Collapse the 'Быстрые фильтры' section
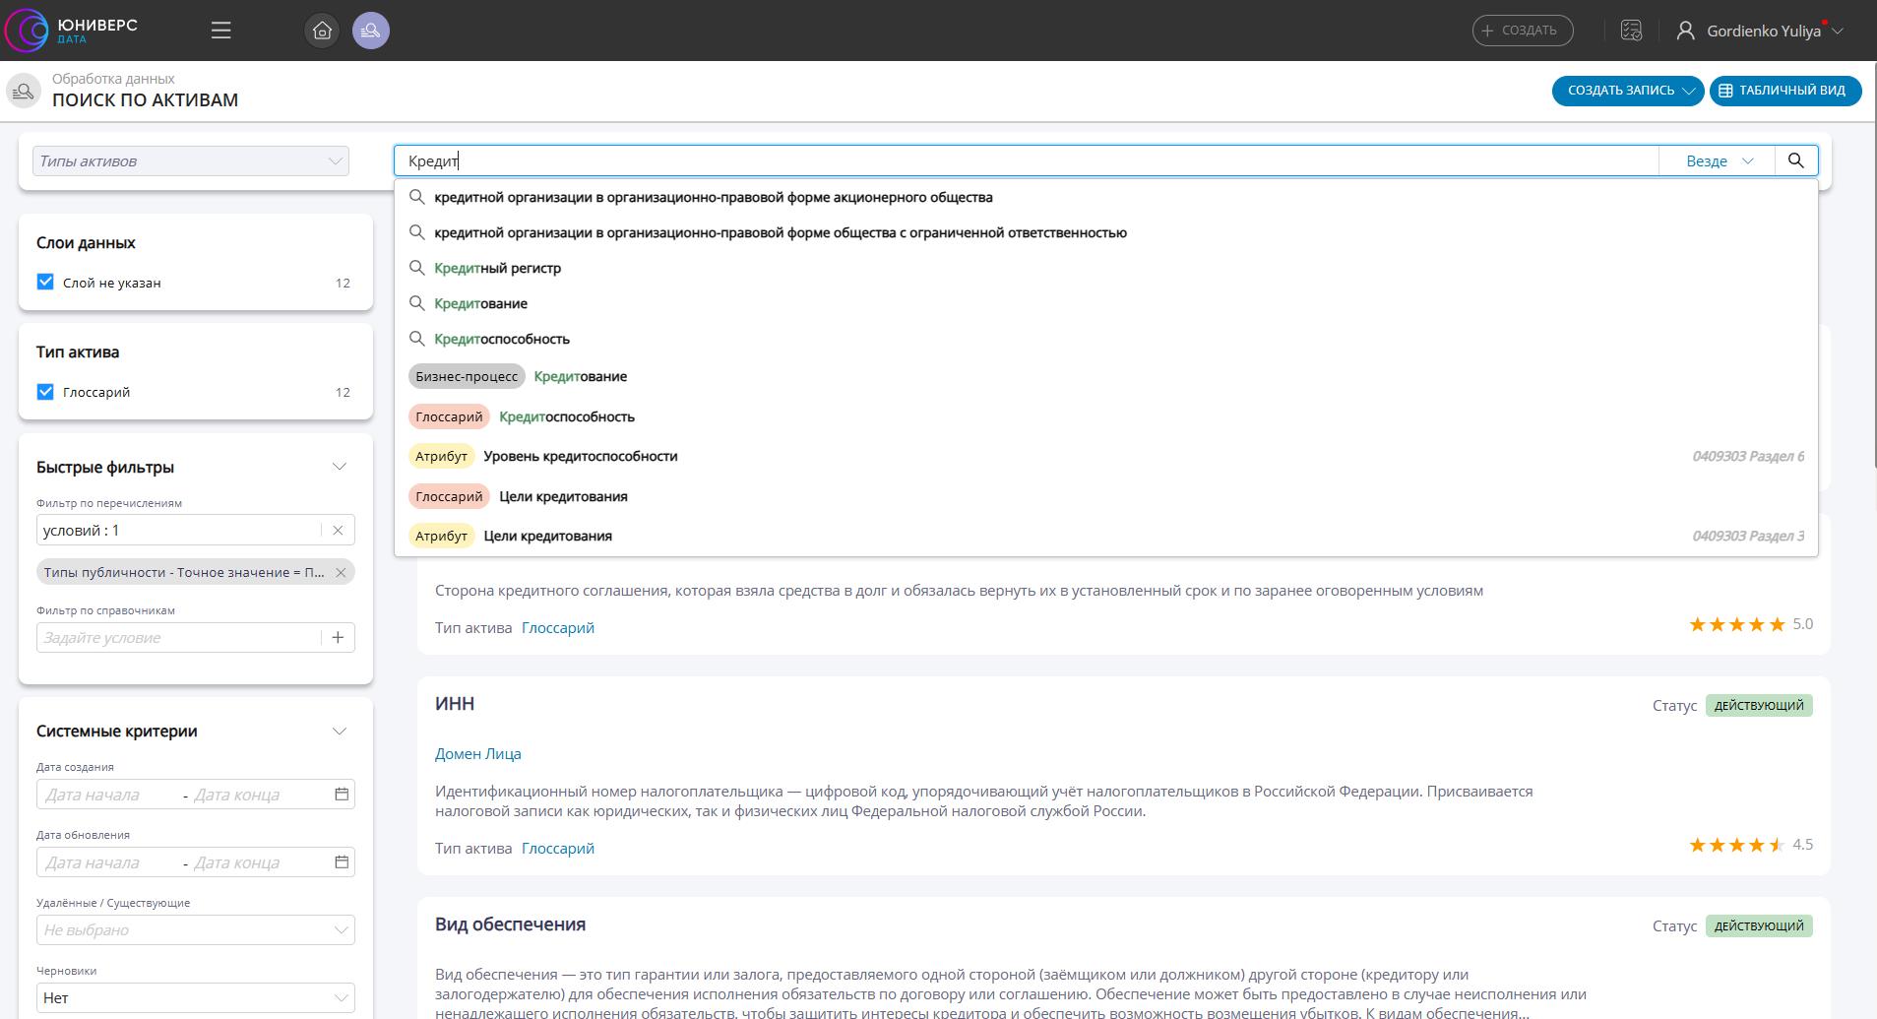Viewport: 1877px width, 1019px height. (x=340, y=467)
